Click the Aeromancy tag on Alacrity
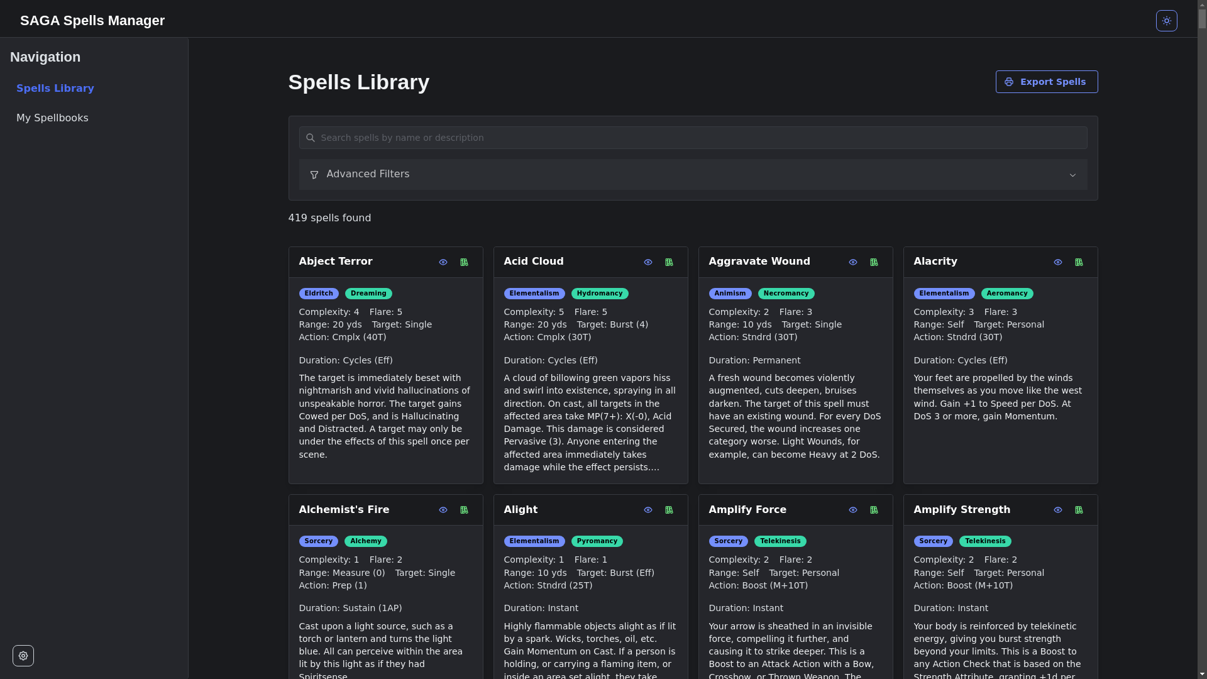Viewport: 1207px width, 679px height. pyautogui.click(x=1007, y=294)
